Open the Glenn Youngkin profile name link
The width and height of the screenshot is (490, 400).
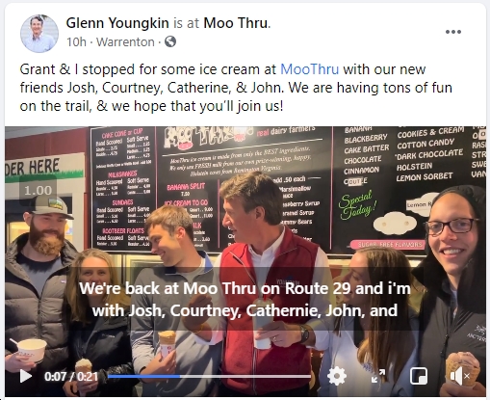[x=117, y=23]
